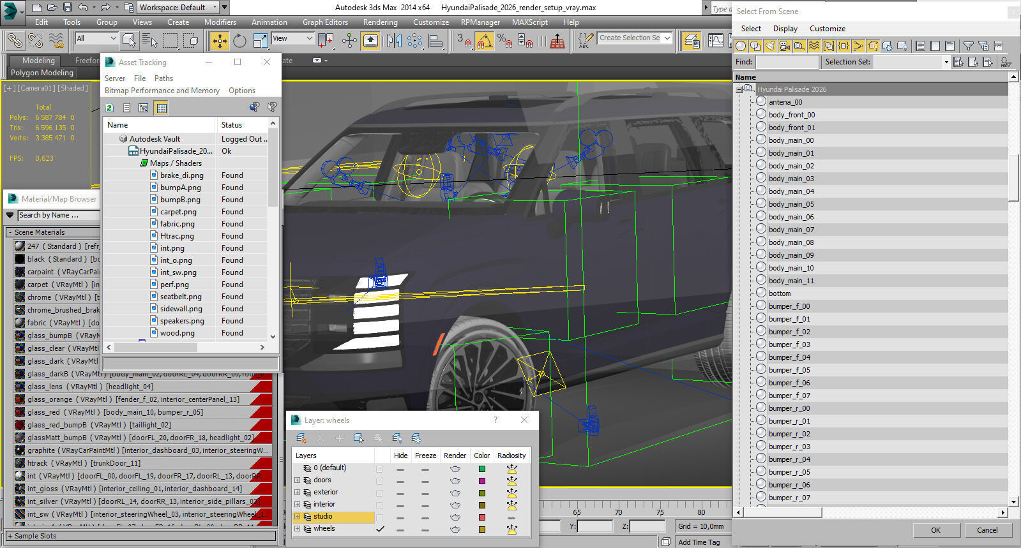
Task: Activate the Select and Rotate tool
Action: [239, 41]
